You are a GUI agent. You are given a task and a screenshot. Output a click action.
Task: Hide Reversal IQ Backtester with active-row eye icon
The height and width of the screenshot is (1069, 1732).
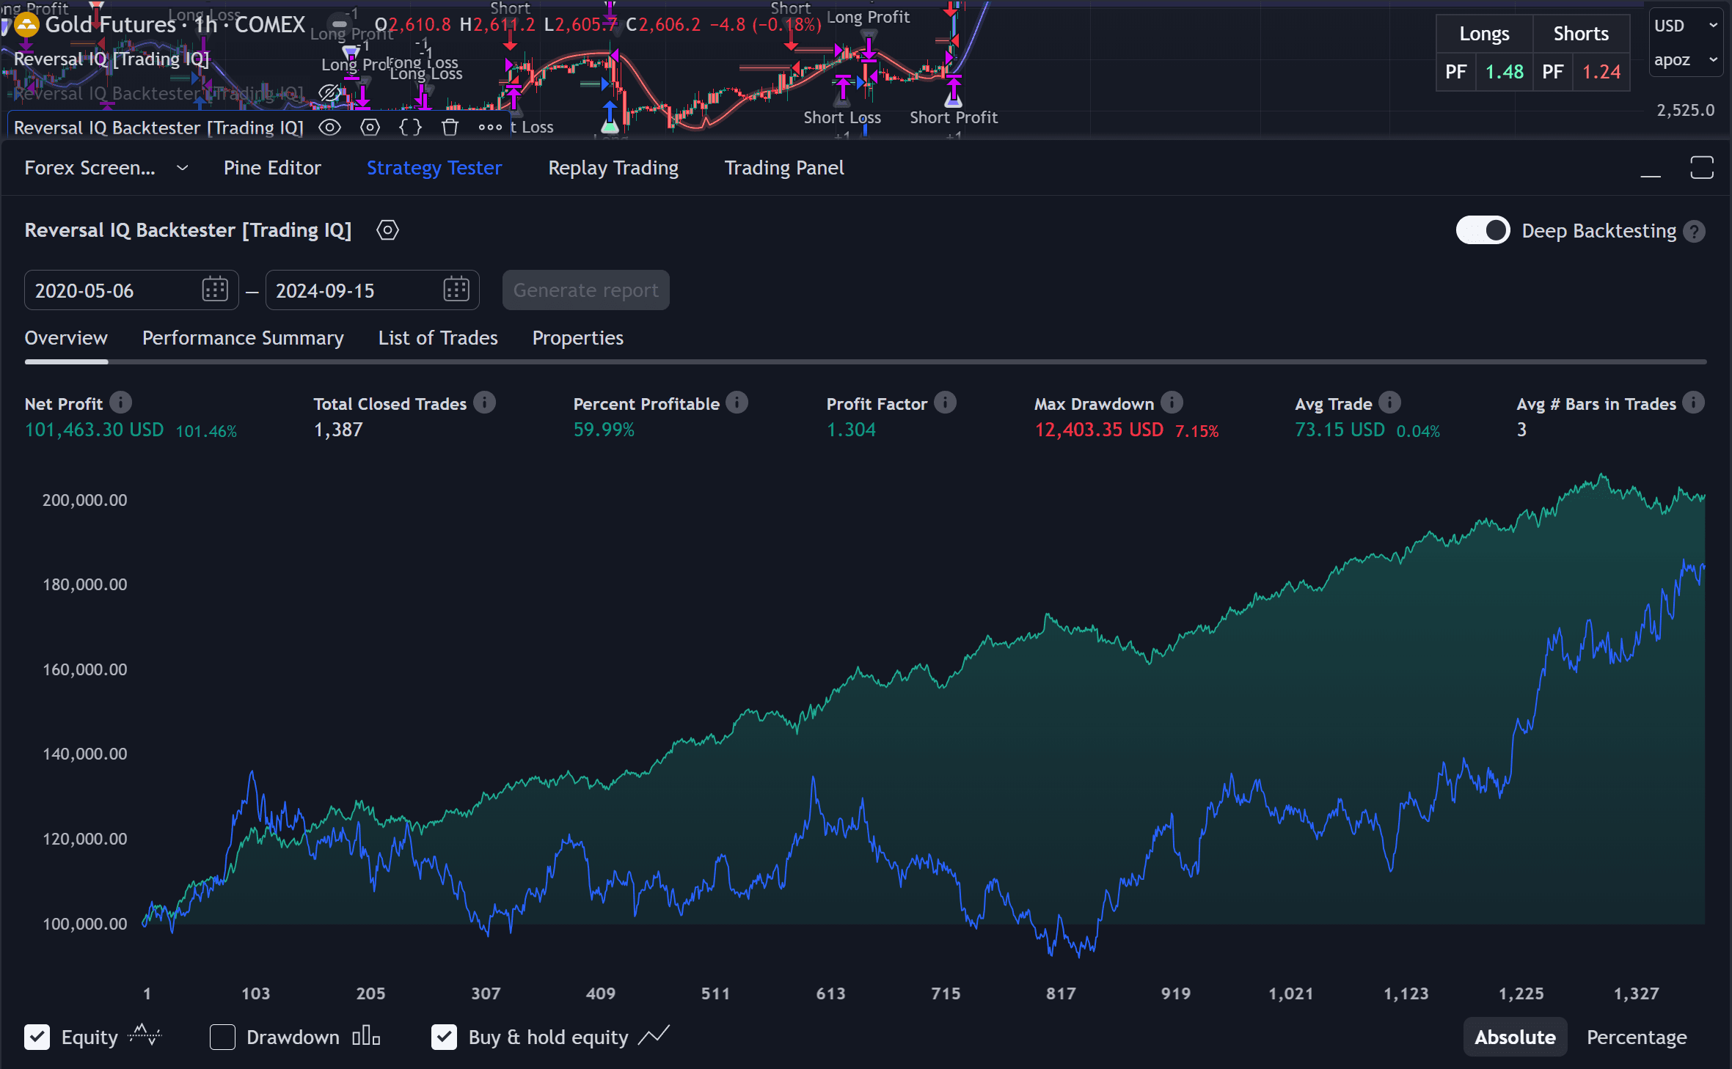(x=329, y=128)
